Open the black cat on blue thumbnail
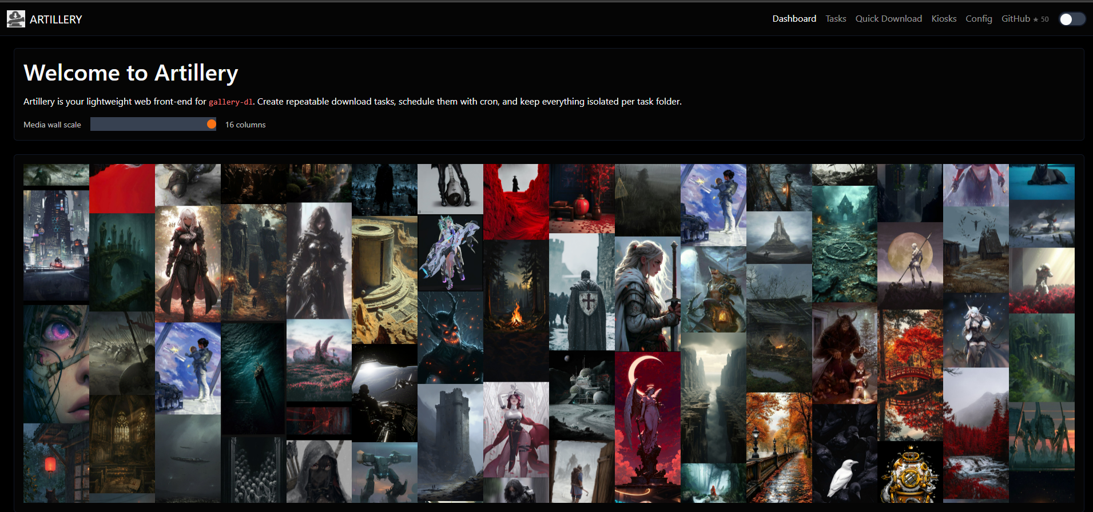 click(x=1042, y=182)
